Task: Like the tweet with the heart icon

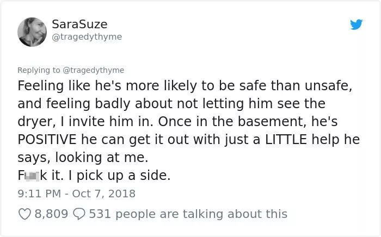Action: [x=24, y=214]
